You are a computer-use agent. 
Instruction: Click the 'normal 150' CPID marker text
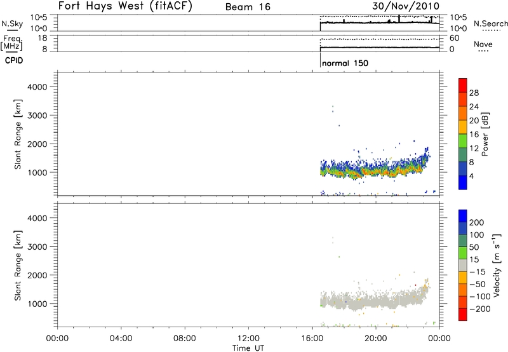[345, 63]
